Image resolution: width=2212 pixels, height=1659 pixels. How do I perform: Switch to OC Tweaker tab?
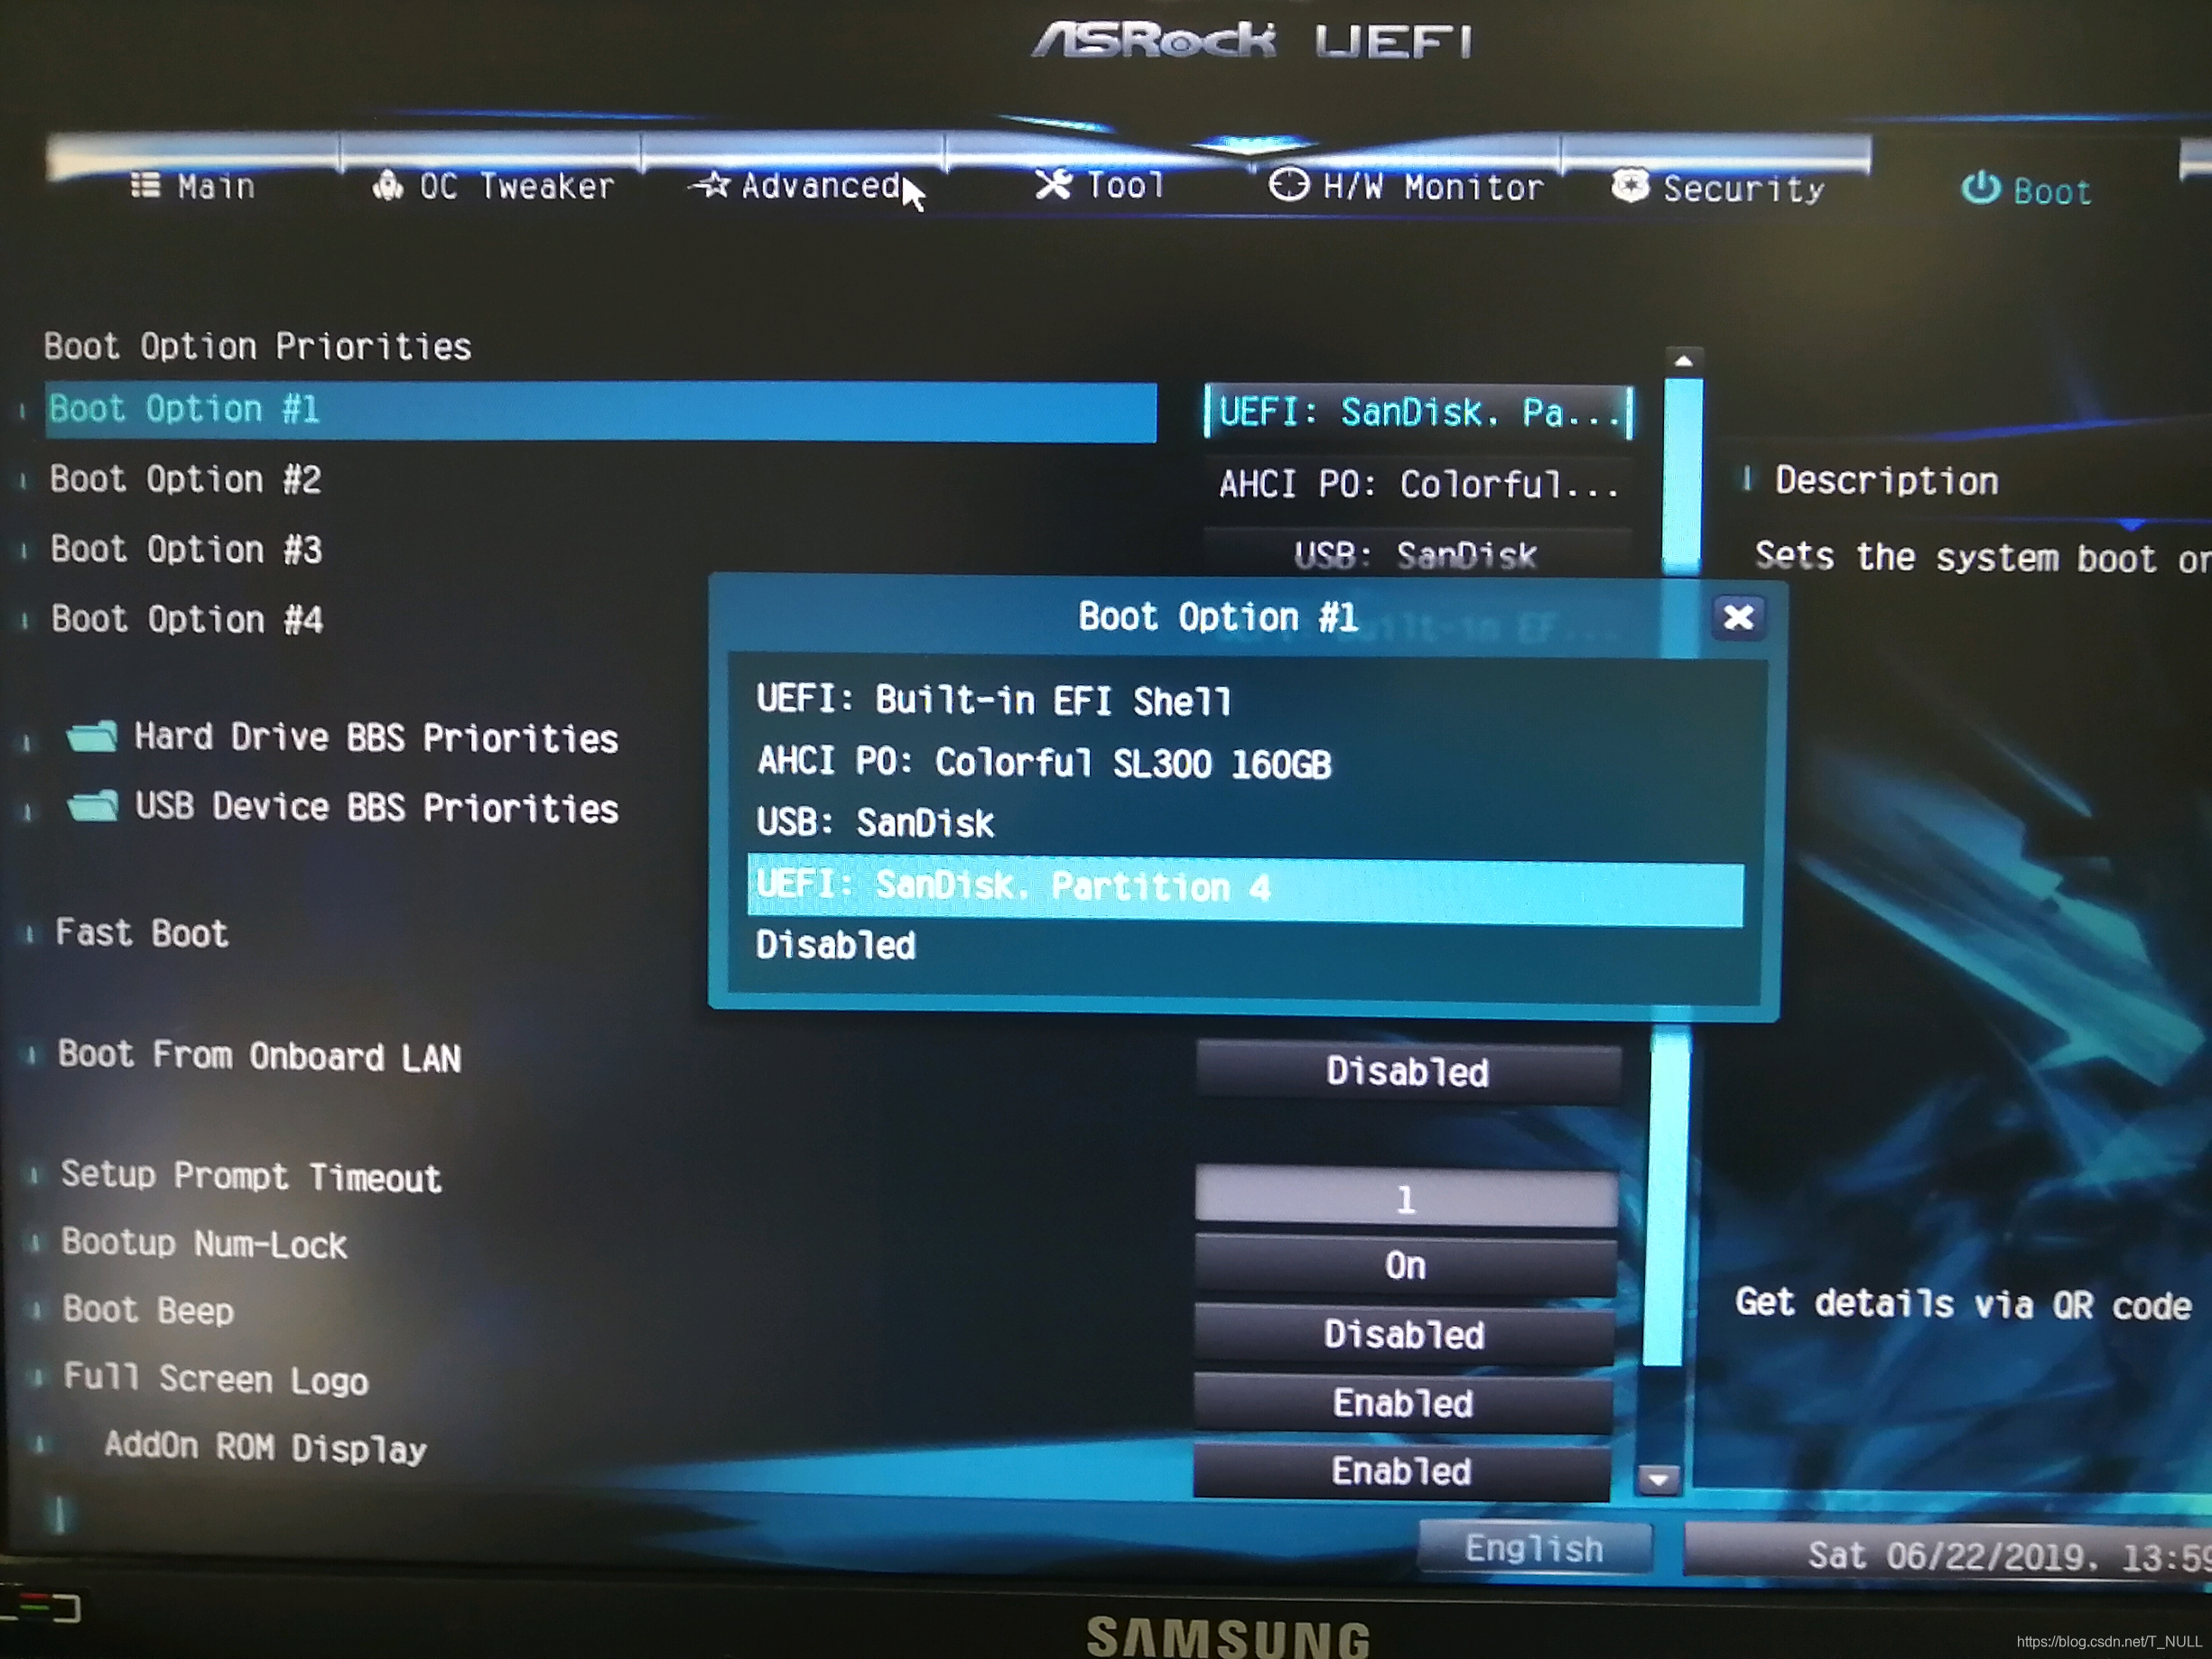(x=492, y=187)
